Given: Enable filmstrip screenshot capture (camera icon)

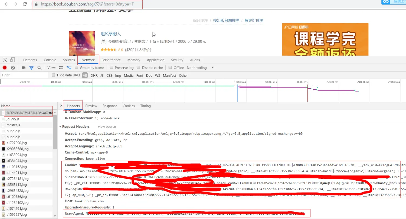Looking at the screenshot, I should coord(24,68).
